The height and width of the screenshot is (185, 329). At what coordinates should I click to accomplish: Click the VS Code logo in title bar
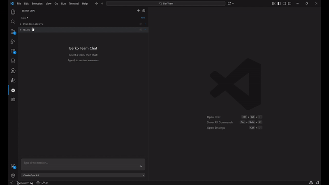[x=12, y=3]
